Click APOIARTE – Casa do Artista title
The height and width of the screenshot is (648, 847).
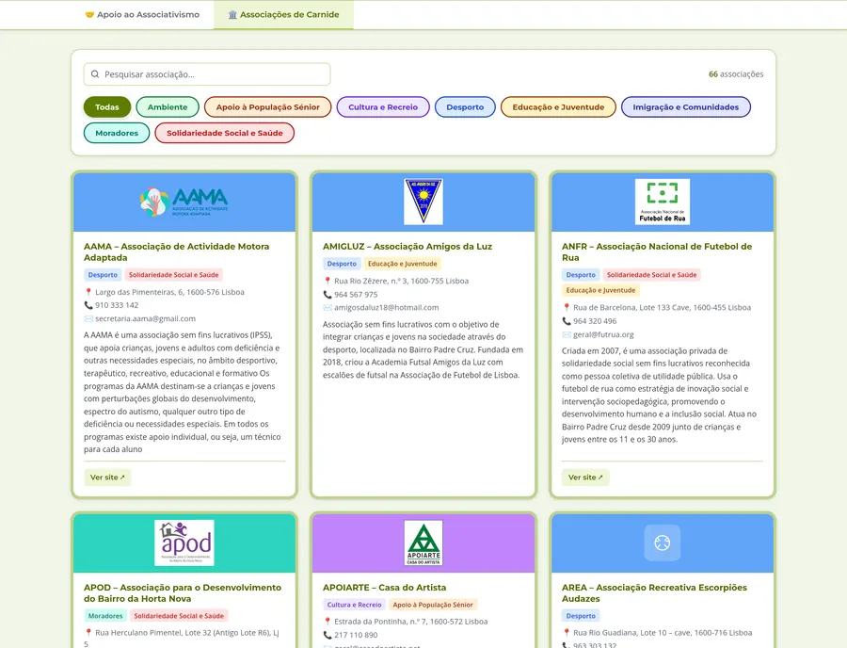385,588
